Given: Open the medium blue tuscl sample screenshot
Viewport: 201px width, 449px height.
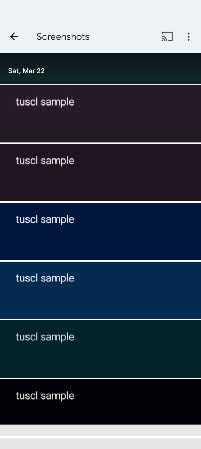Looking at the screenshot, I should click(100, 290).
